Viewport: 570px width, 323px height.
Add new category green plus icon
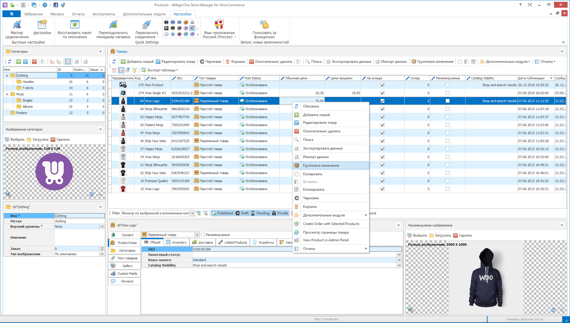click(19, 62)
